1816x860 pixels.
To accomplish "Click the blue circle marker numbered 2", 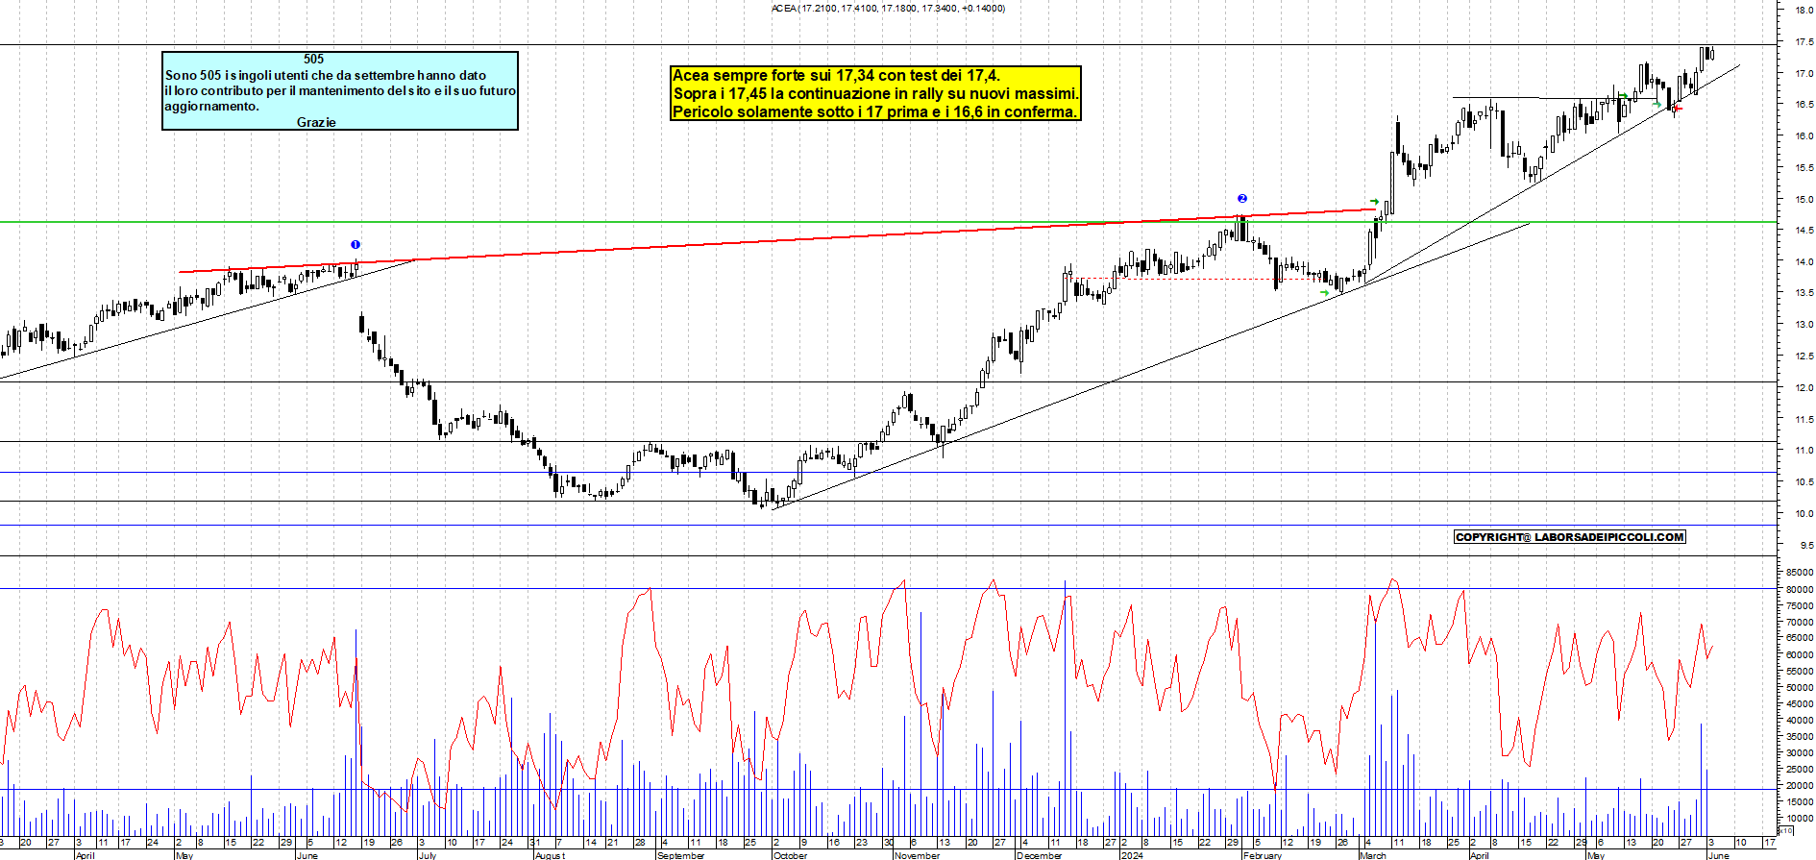I will [1242, 198].
